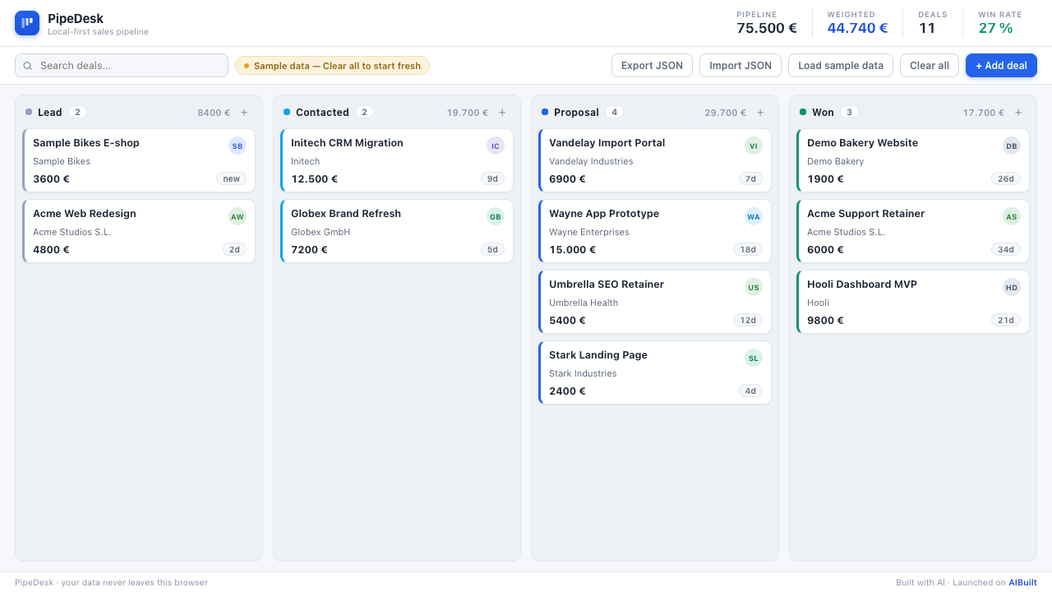Open the Hooli Dashboard MVP deal
Screen dimensions: 1052x592
click(x=913, y=302)
